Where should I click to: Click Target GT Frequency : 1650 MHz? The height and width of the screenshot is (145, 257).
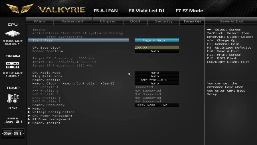(62, 66)
